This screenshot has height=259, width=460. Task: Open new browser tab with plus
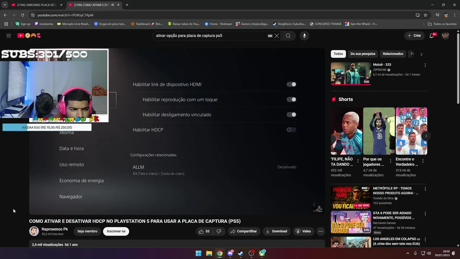pos(127,5)
